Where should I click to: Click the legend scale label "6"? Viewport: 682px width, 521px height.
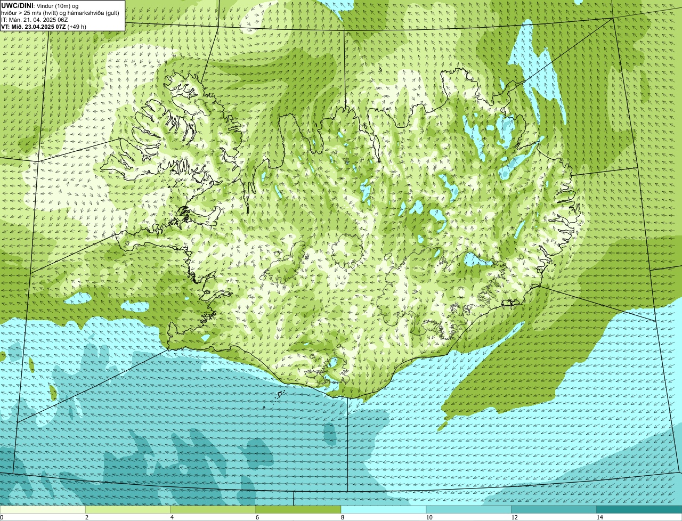pyautogui.click(x=257, y=517)
